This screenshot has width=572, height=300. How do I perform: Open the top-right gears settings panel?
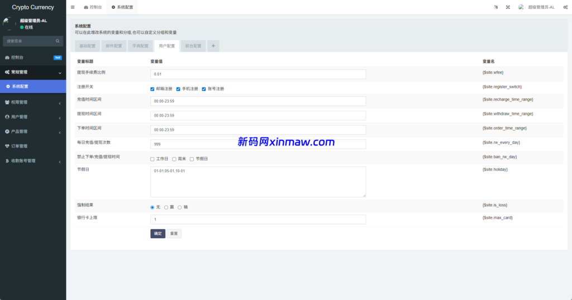point(565,7)
